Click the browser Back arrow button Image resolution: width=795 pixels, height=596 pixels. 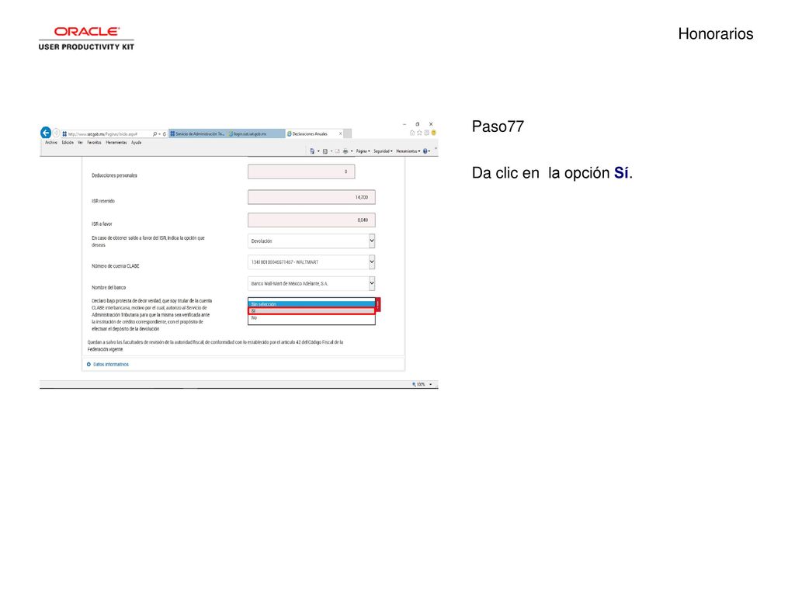point(46,133)
